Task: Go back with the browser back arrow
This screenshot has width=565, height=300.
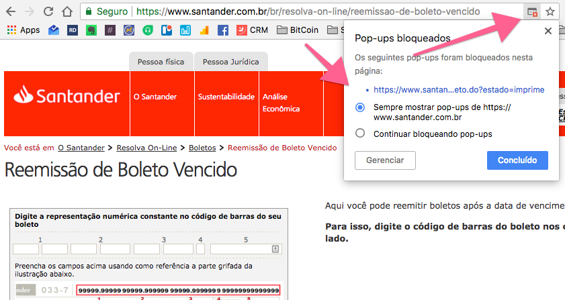Action: (x=11, y=11)
